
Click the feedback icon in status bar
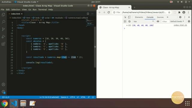(x=89, y=97)
